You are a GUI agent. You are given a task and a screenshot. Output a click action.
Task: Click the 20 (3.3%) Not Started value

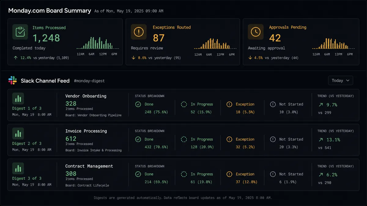tap(289, 147)
